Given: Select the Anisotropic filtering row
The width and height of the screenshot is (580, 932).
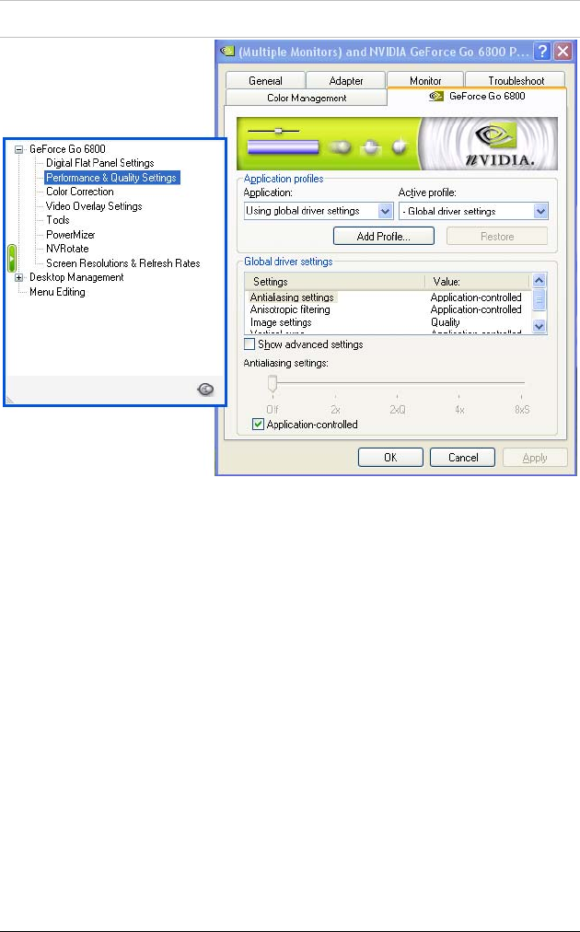Looking at the screenshot, I should coord(387,309).
